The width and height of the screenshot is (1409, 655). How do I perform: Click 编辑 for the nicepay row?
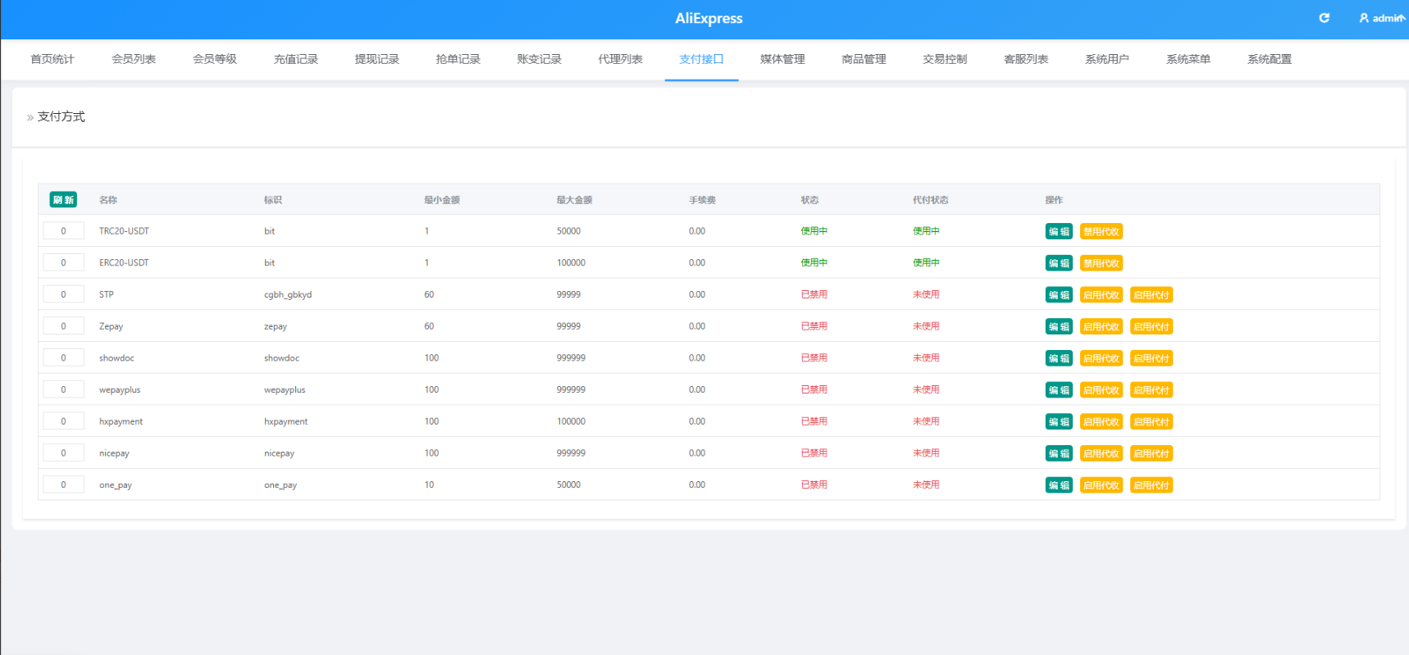coord(1059,453)
